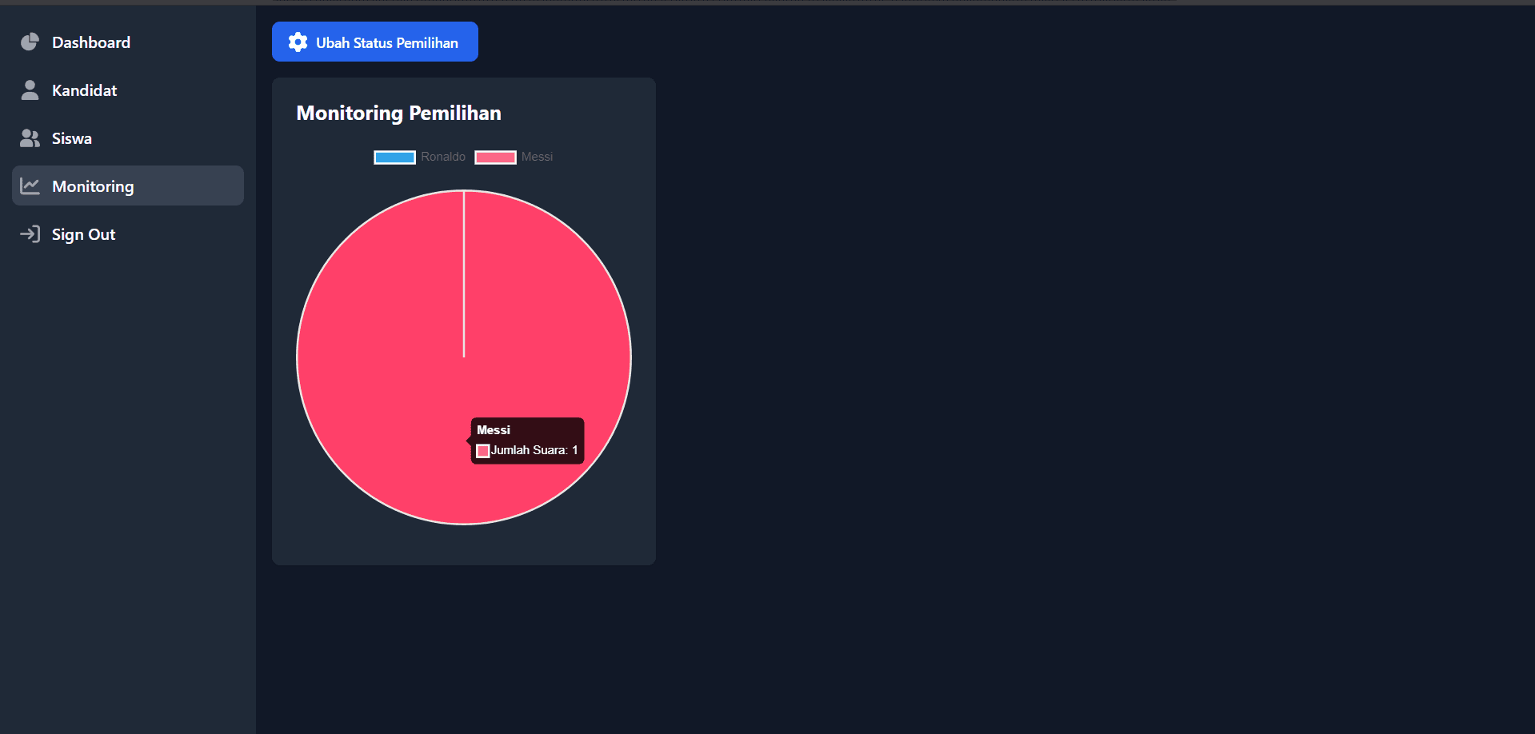Viewport: 1535px width, 734px height.
Task: Hide Messi dataset via its legend label
Action: 537,157
